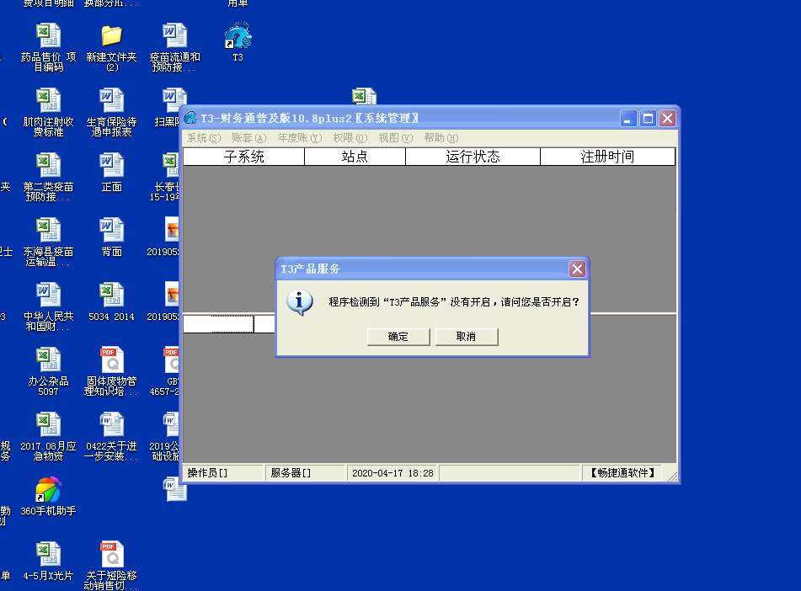Screen dimensions: 801x591
Task: Open the 视图(V) menu
Action: pos(395,138)
